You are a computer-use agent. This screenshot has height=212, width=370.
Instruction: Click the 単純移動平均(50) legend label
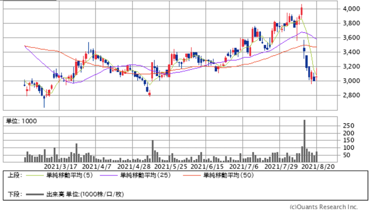(228, 175)
